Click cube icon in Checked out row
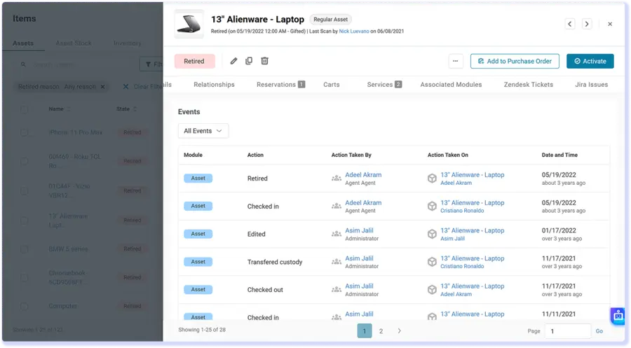This screenshot has width=631, height=348. pyautogui.click(x=432, y=289)
